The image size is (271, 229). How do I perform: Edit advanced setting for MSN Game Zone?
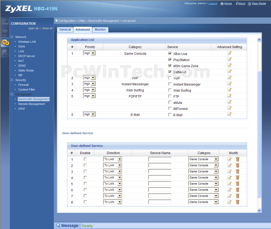click(x=230, y=65)
